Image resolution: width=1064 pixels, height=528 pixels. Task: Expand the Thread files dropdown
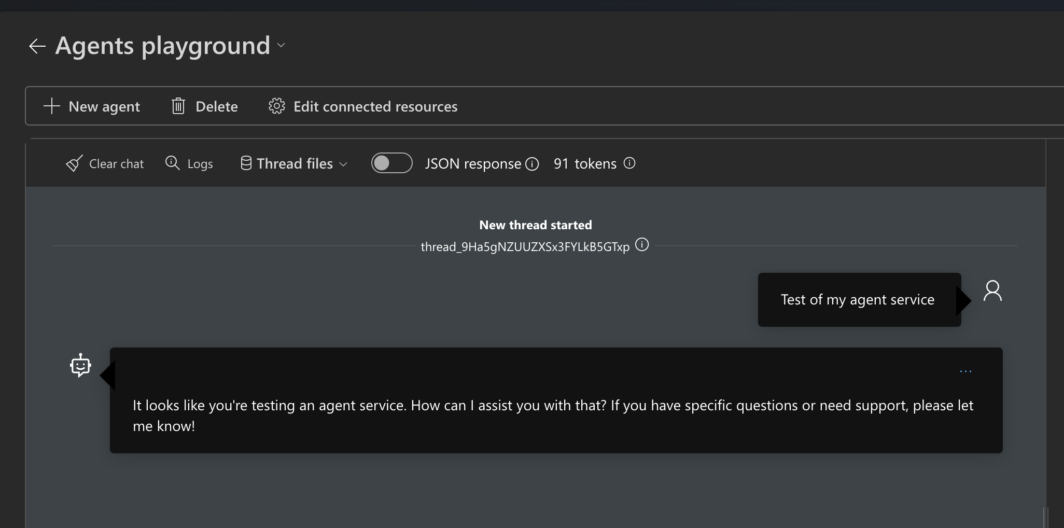343,164
